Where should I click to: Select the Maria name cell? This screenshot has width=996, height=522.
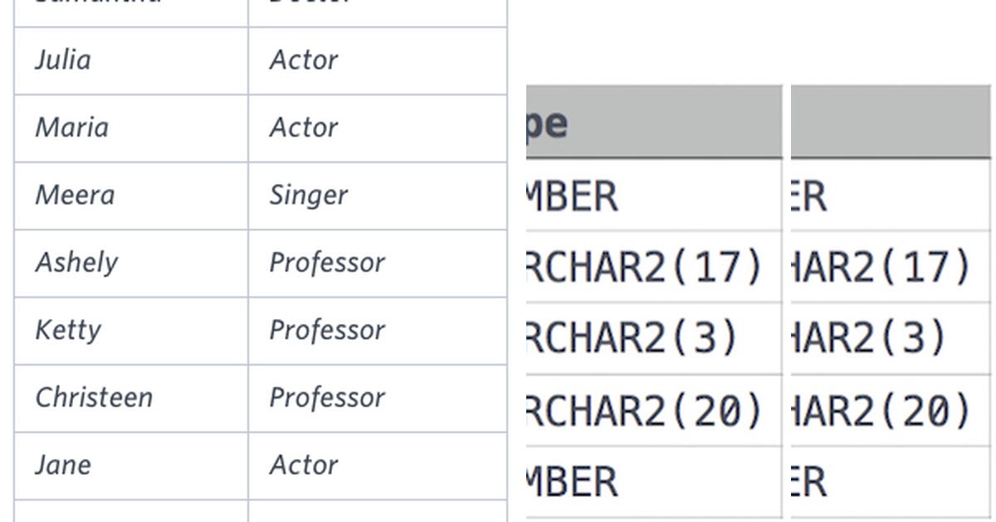point(131,128)
